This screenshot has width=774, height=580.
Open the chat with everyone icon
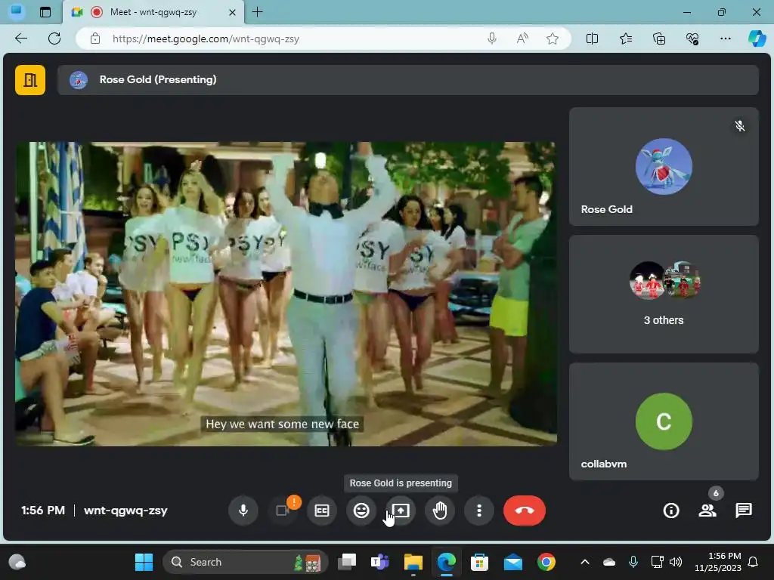pos(744,511)
